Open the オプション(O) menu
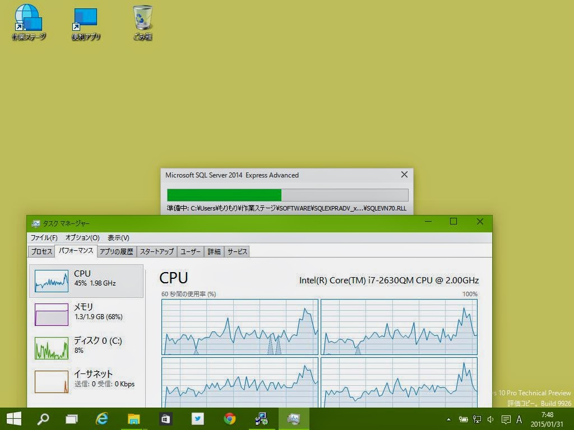Screen dimensions: 574x430 coord(82,237)
